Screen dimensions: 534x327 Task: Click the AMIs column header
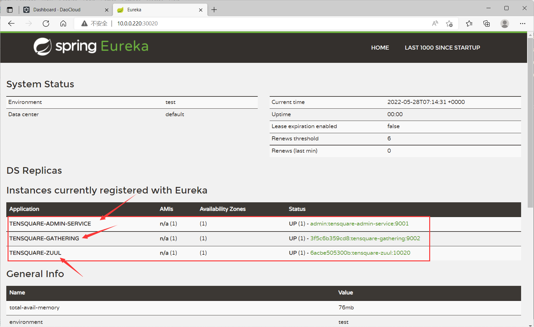tap(166, 209)
